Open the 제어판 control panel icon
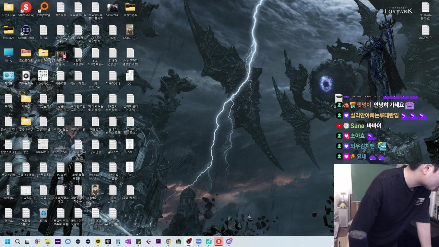This screenshot has width=439, height=247. [x=9, y=78]
